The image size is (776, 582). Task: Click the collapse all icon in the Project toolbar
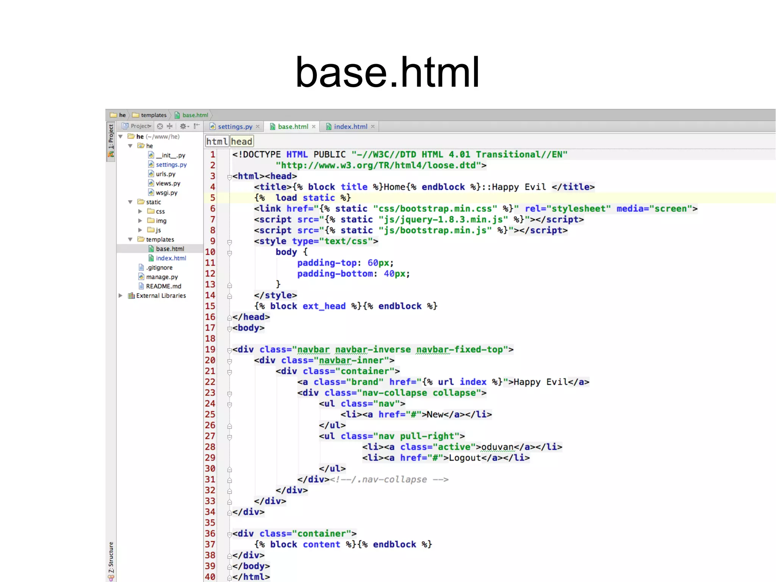[x=170, y=126]
